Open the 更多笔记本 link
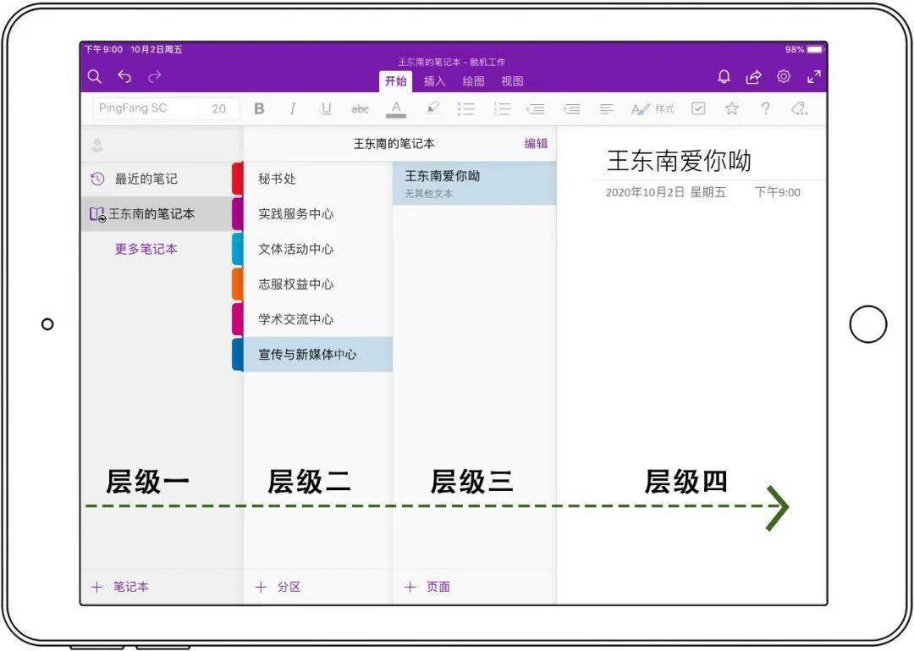Screen dimensions: 914x651 (x=146, y=249)
